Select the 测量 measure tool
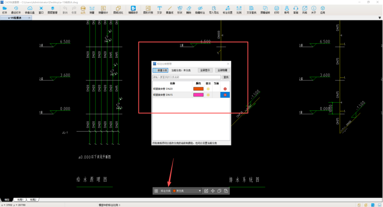Screen dimensions: 383x207 (92, 9)
